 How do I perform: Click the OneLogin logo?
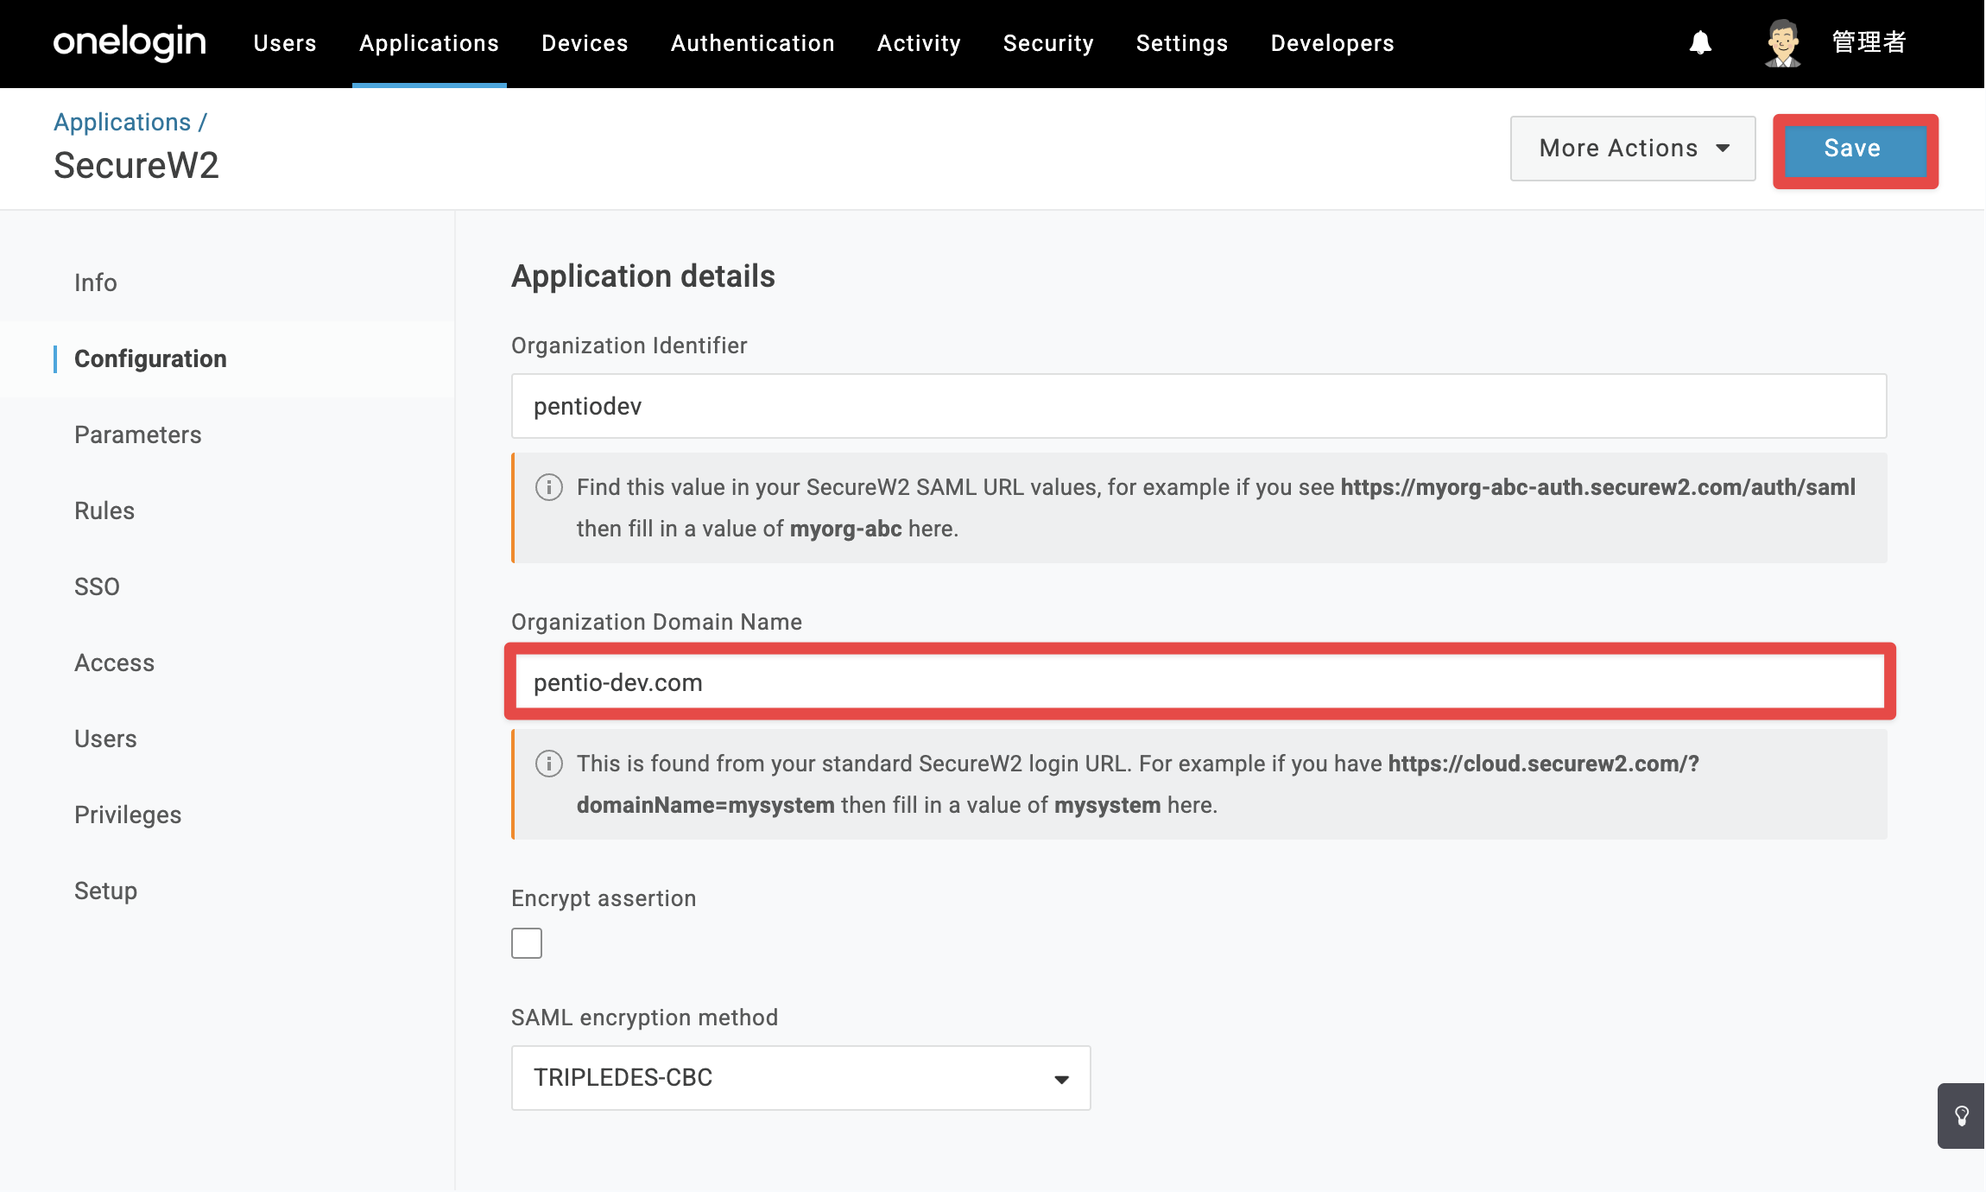click(x=130, y=42)
